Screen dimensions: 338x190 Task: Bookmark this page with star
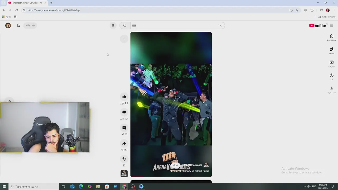[x=297, y=10]
